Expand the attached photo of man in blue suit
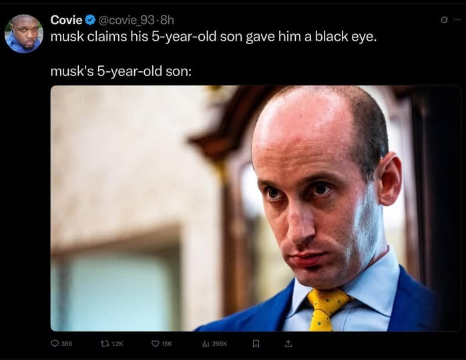 point(256,209)
